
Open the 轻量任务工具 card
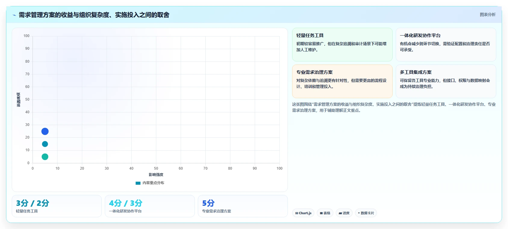point(342,45)
